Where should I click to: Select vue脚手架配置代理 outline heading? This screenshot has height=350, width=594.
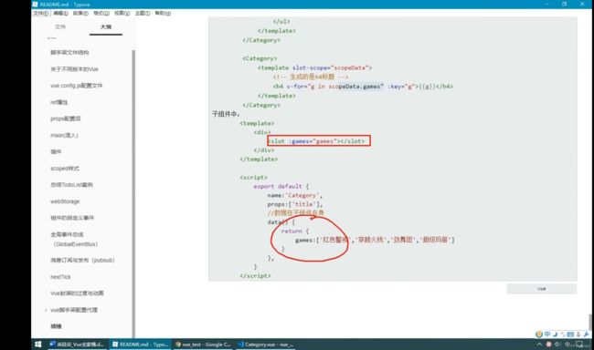pos(74,310)
